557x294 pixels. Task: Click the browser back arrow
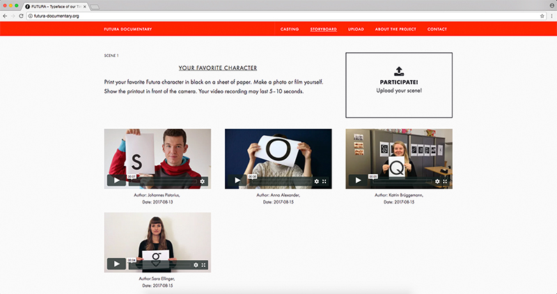[5, 16]
